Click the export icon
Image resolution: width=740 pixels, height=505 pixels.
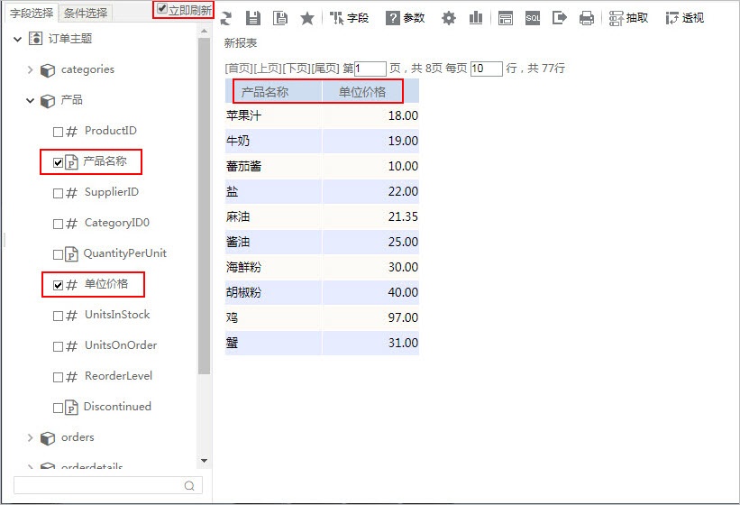pos(559,18)
